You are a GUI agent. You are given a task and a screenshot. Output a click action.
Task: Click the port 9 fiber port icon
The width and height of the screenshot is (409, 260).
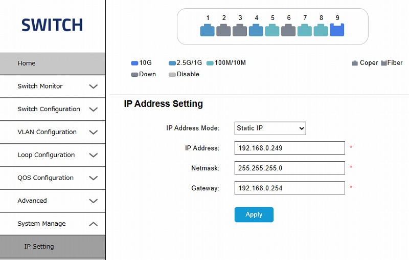[337, 30]
